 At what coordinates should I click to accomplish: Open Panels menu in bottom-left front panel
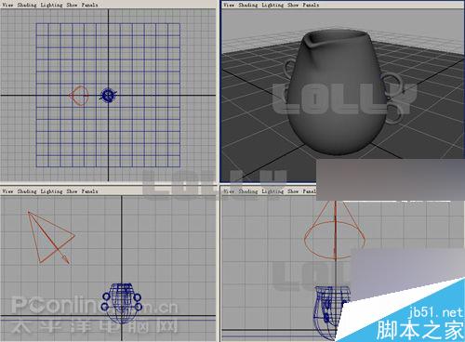(x=89, y=191)
